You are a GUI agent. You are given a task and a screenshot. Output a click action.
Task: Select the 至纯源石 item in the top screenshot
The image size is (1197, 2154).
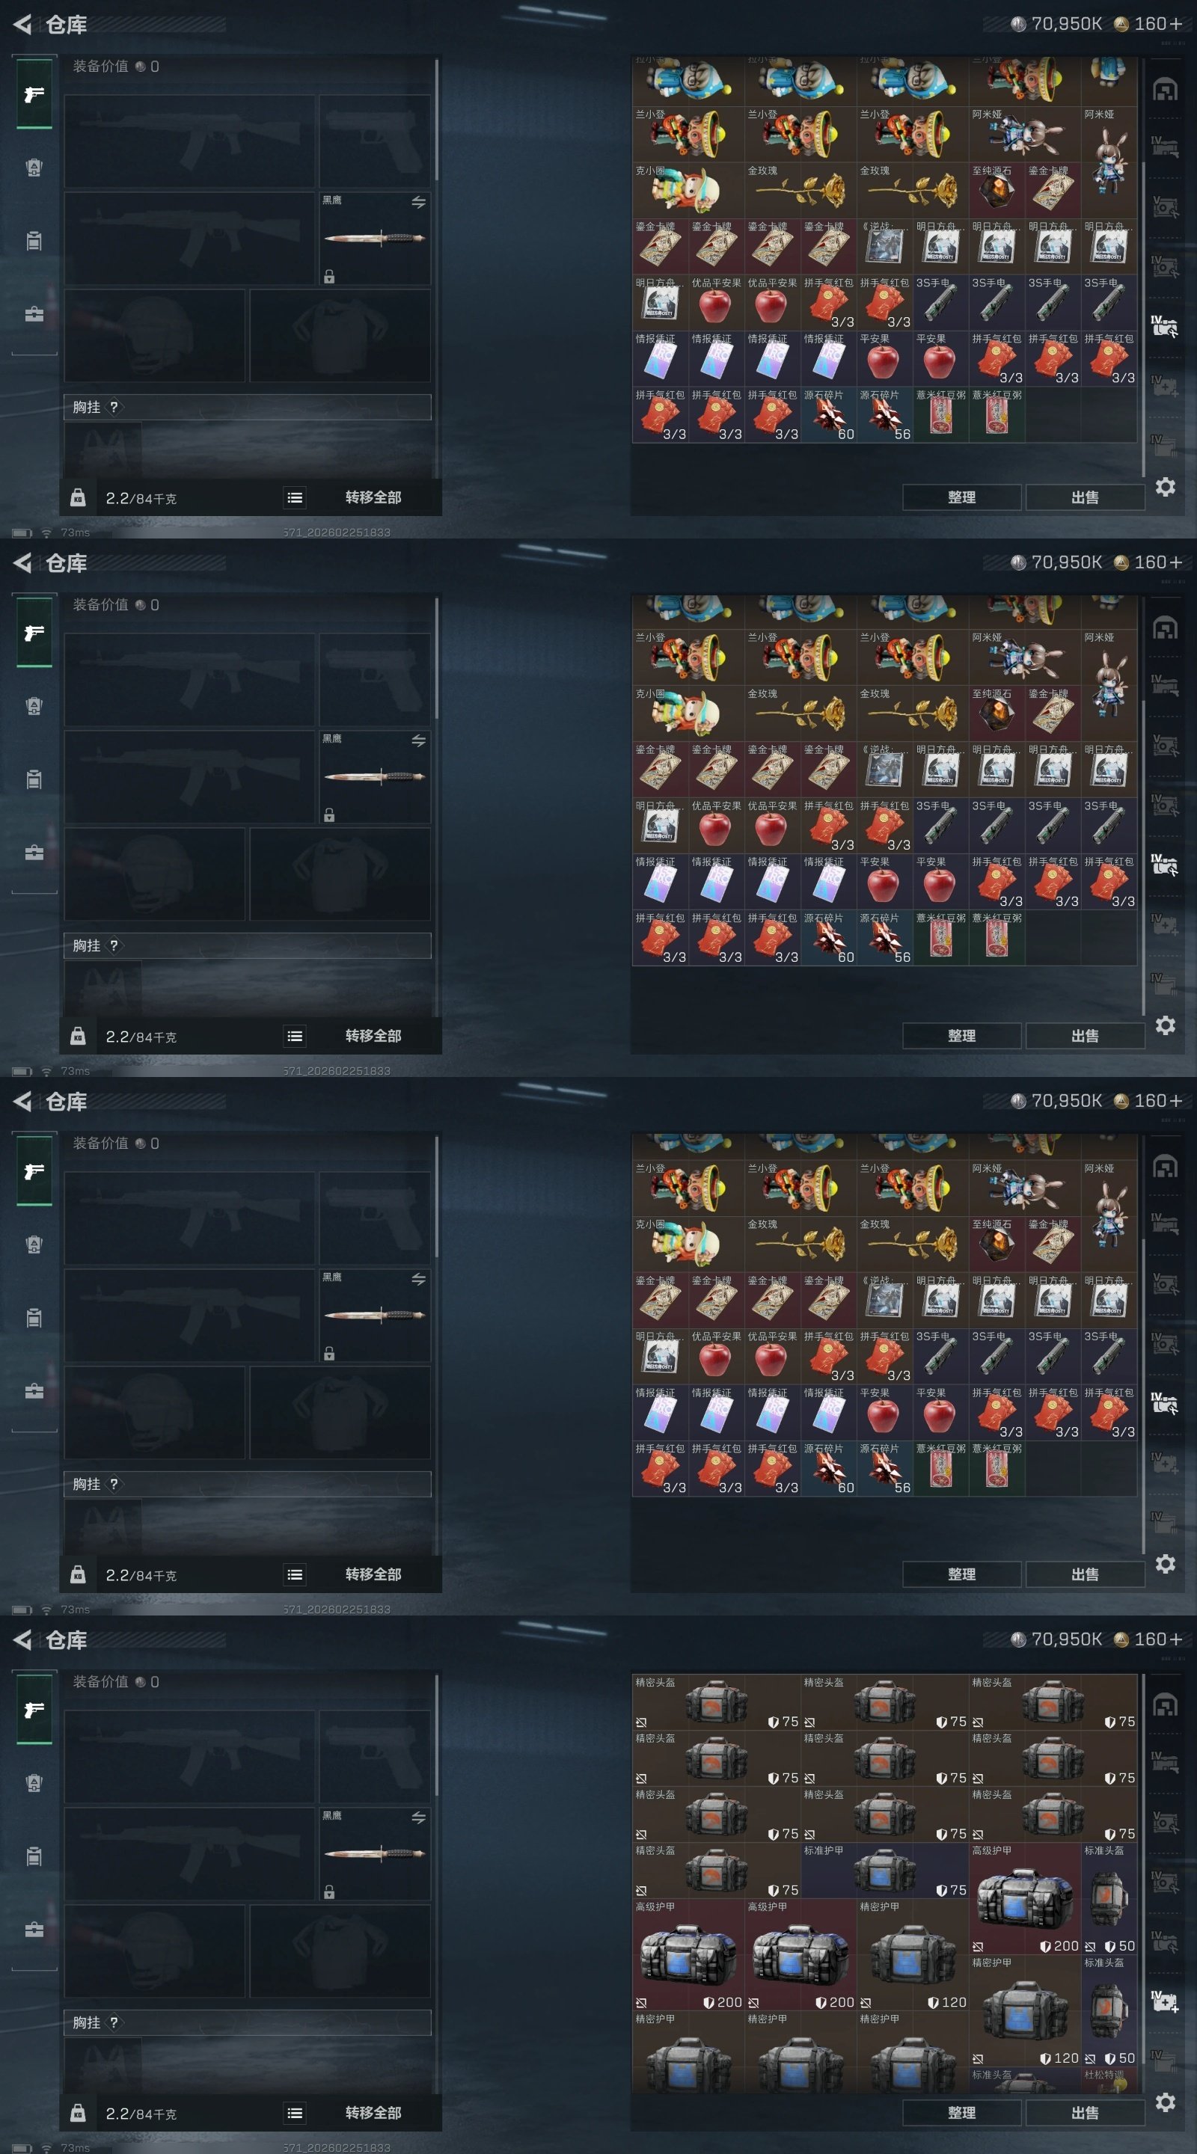(x=997, y=190)
